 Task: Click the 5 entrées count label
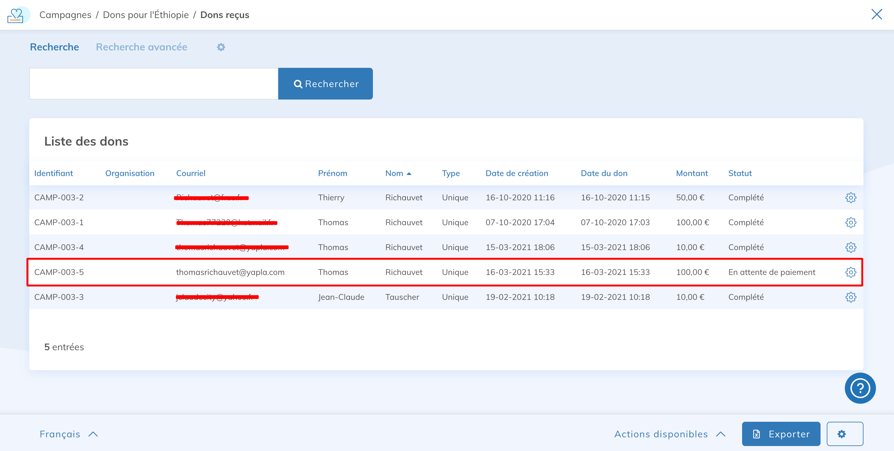click(x=64, y=347)
